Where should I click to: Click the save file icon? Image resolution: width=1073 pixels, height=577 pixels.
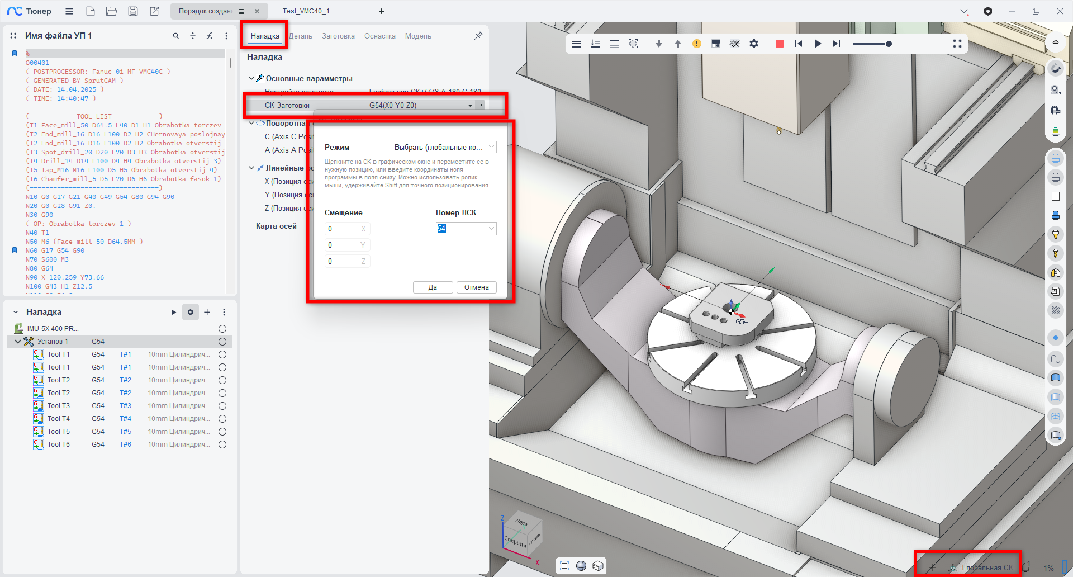coord(133,11)
